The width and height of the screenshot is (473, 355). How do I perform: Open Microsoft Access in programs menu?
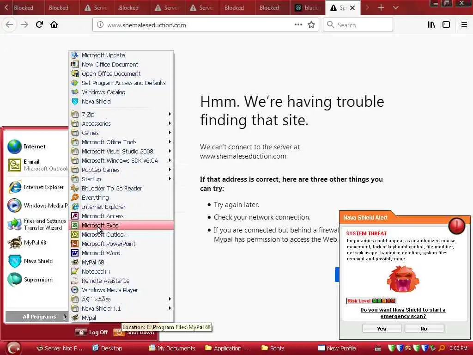pyautogui.click(x=121, y=216)
